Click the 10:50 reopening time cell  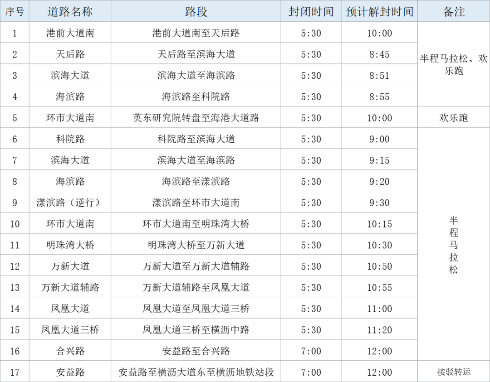pos(379,266)
